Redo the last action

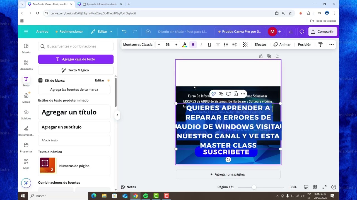tap(135, 32)
